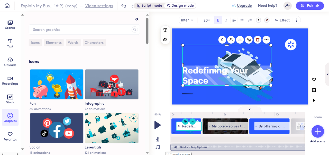Collapse the canvas with down chevron
The image size is (329, 155).
pos(250,109)
